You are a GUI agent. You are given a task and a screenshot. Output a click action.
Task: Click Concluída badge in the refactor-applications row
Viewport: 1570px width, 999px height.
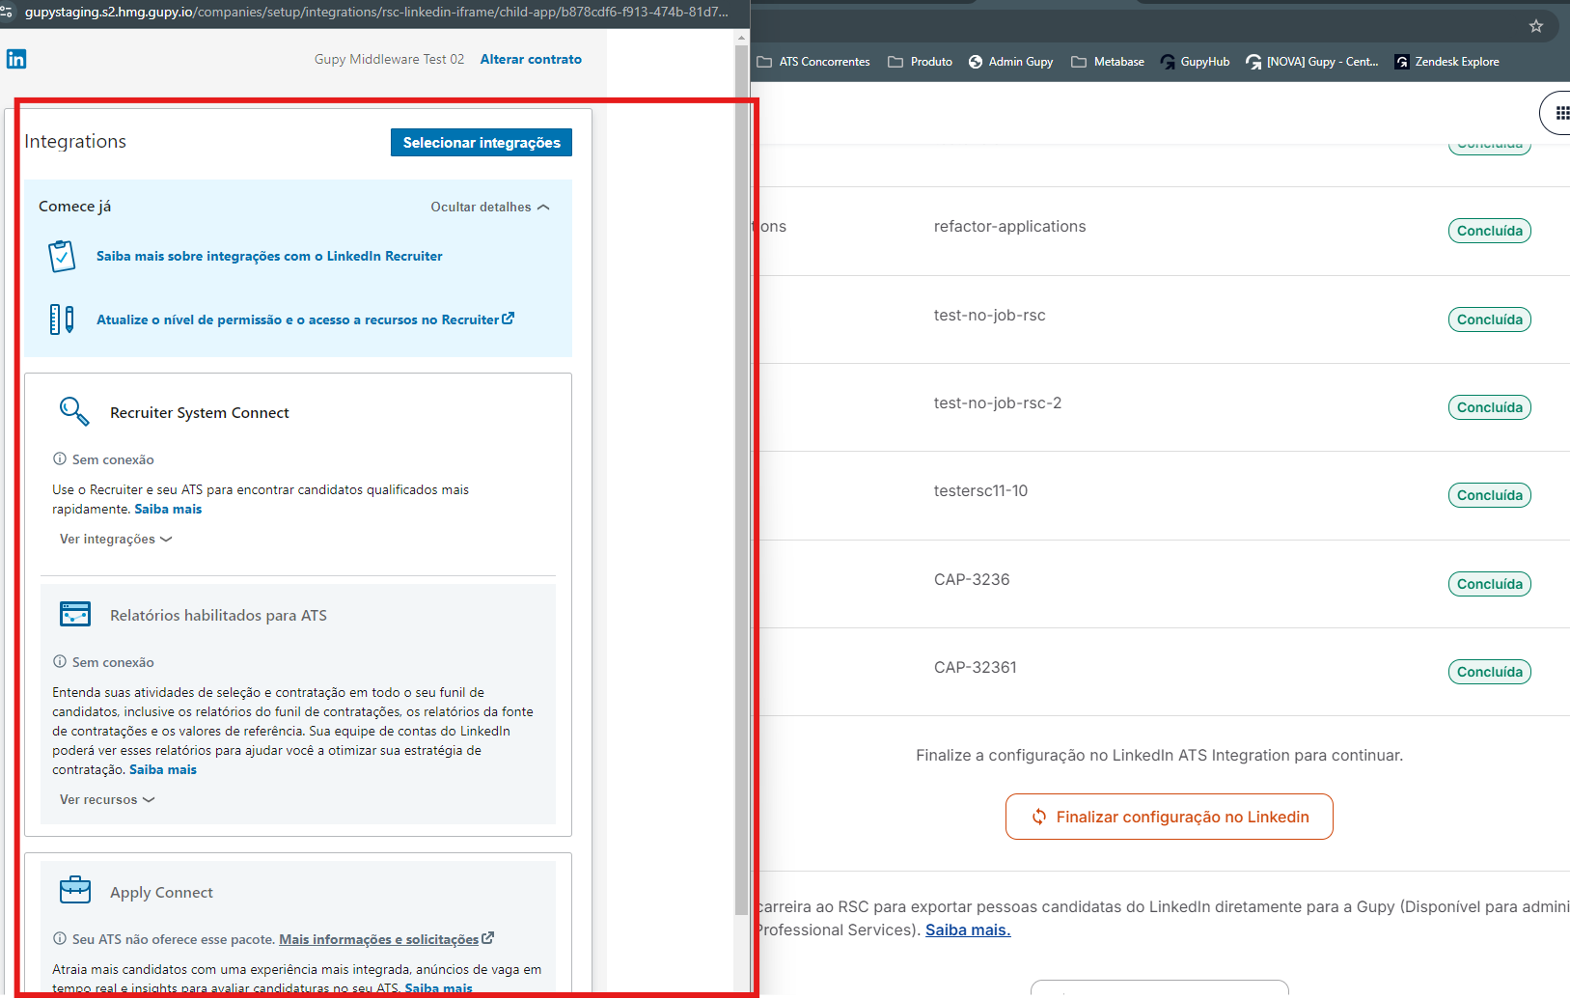pyautogui.click(x=1490, y=231)
